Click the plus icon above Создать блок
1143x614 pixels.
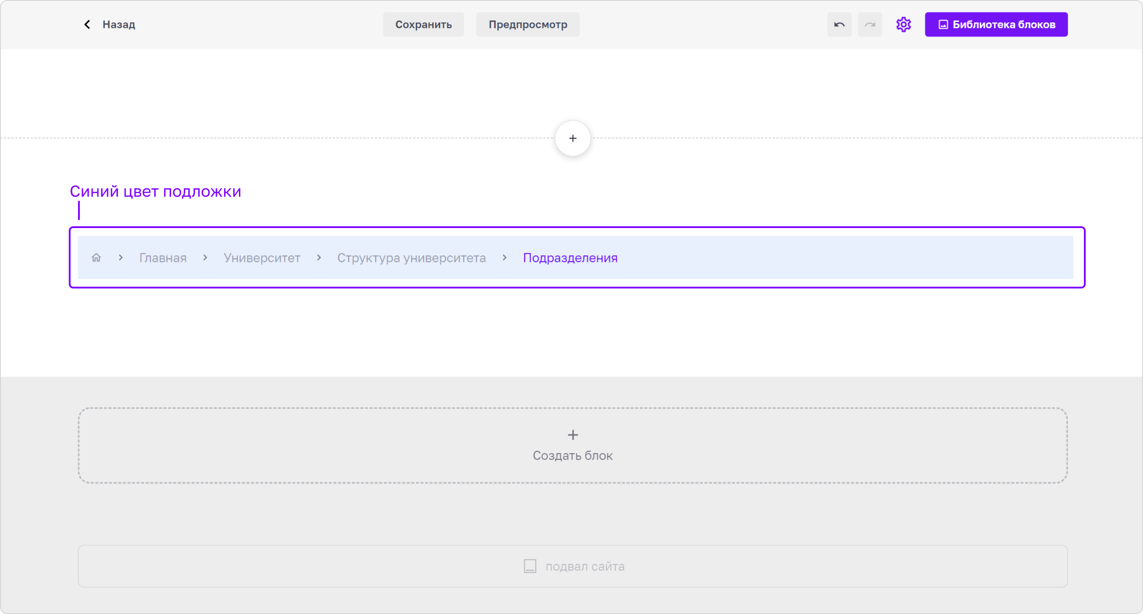573,434
